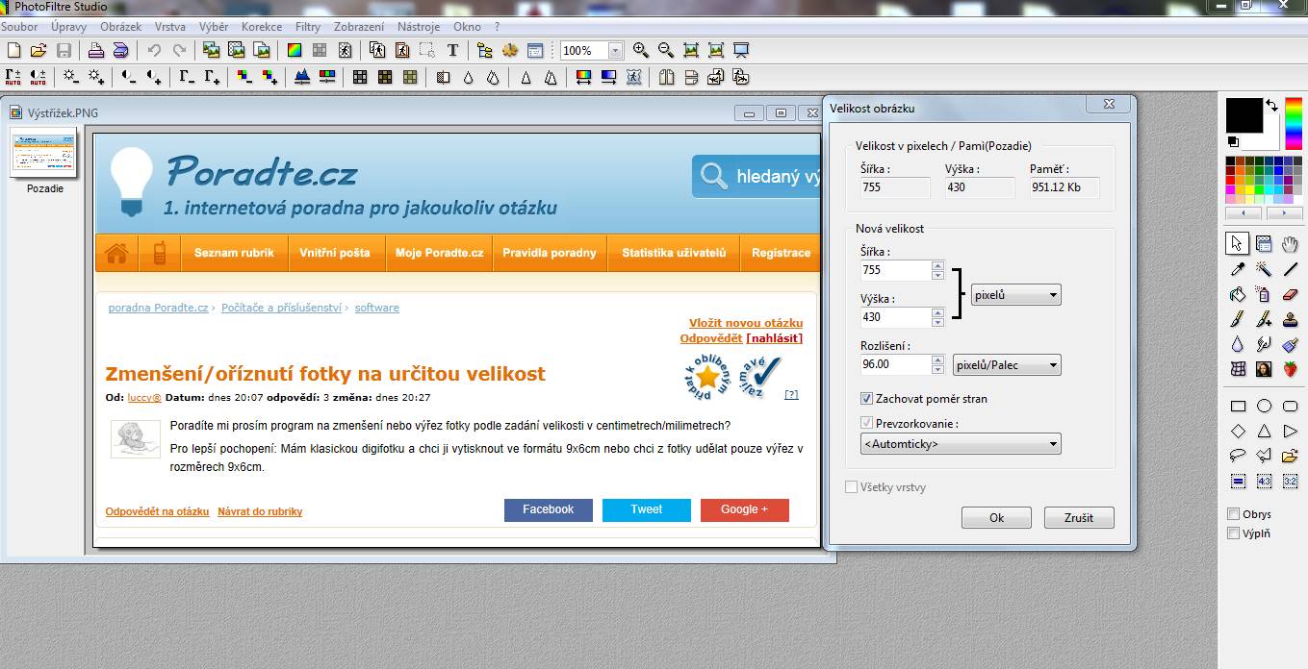Zoom in with the magnifier plus icon
Image resolution: width=1308 pixels, height=669 pixels.
[641, 50]
